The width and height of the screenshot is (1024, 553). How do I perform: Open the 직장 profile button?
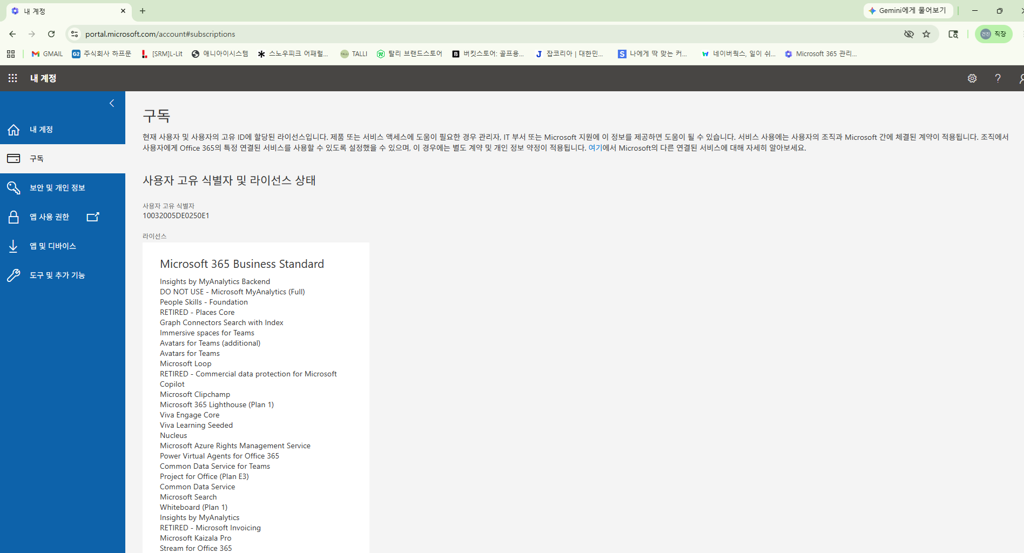994,34
